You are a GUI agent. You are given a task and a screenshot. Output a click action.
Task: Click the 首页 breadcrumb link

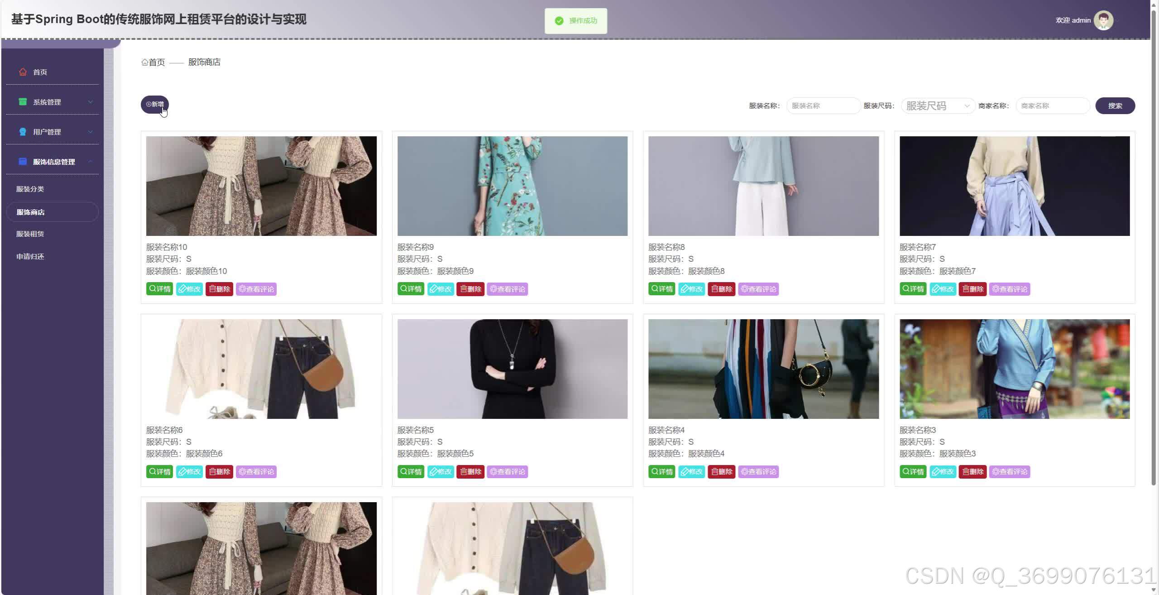[157, 62]
